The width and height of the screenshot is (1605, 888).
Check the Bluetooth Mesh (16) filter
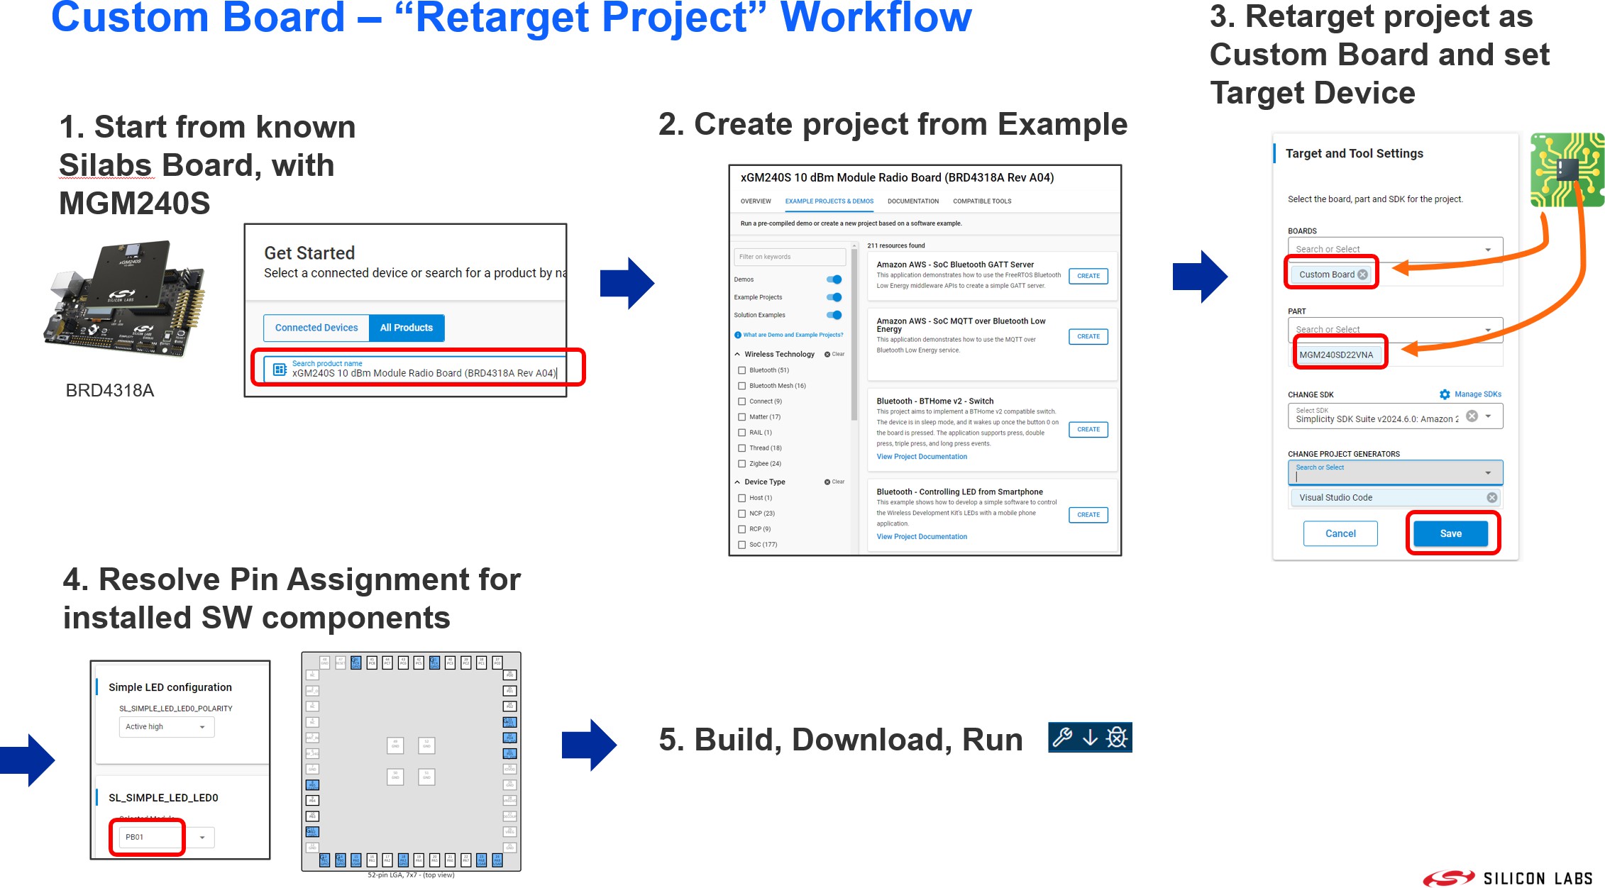(x=742, y=386)
